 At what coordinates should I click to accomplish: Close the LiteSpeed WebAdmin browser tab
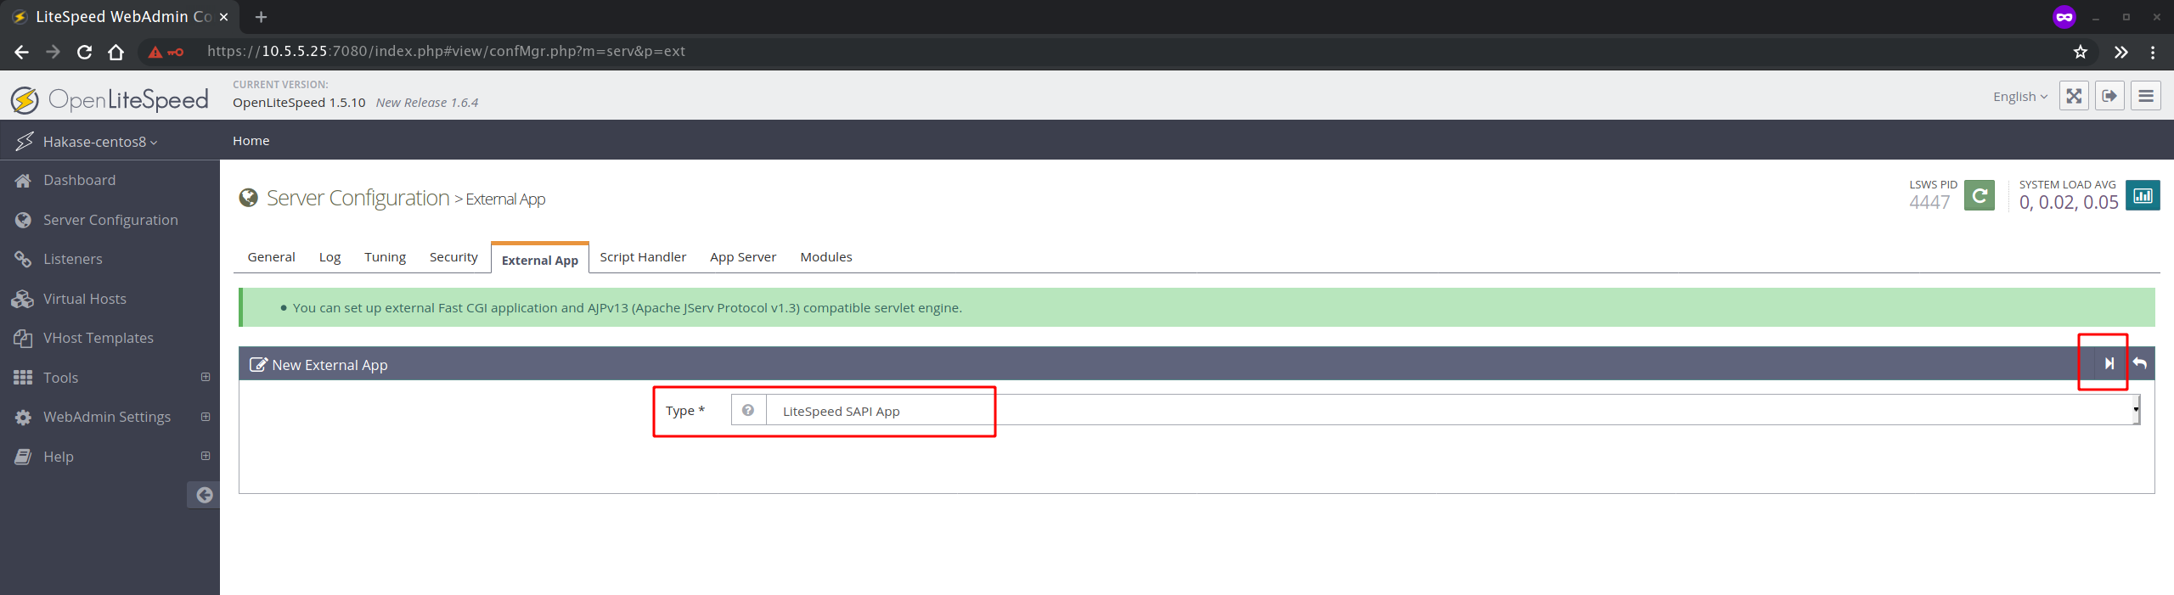[x=224, y=17]
